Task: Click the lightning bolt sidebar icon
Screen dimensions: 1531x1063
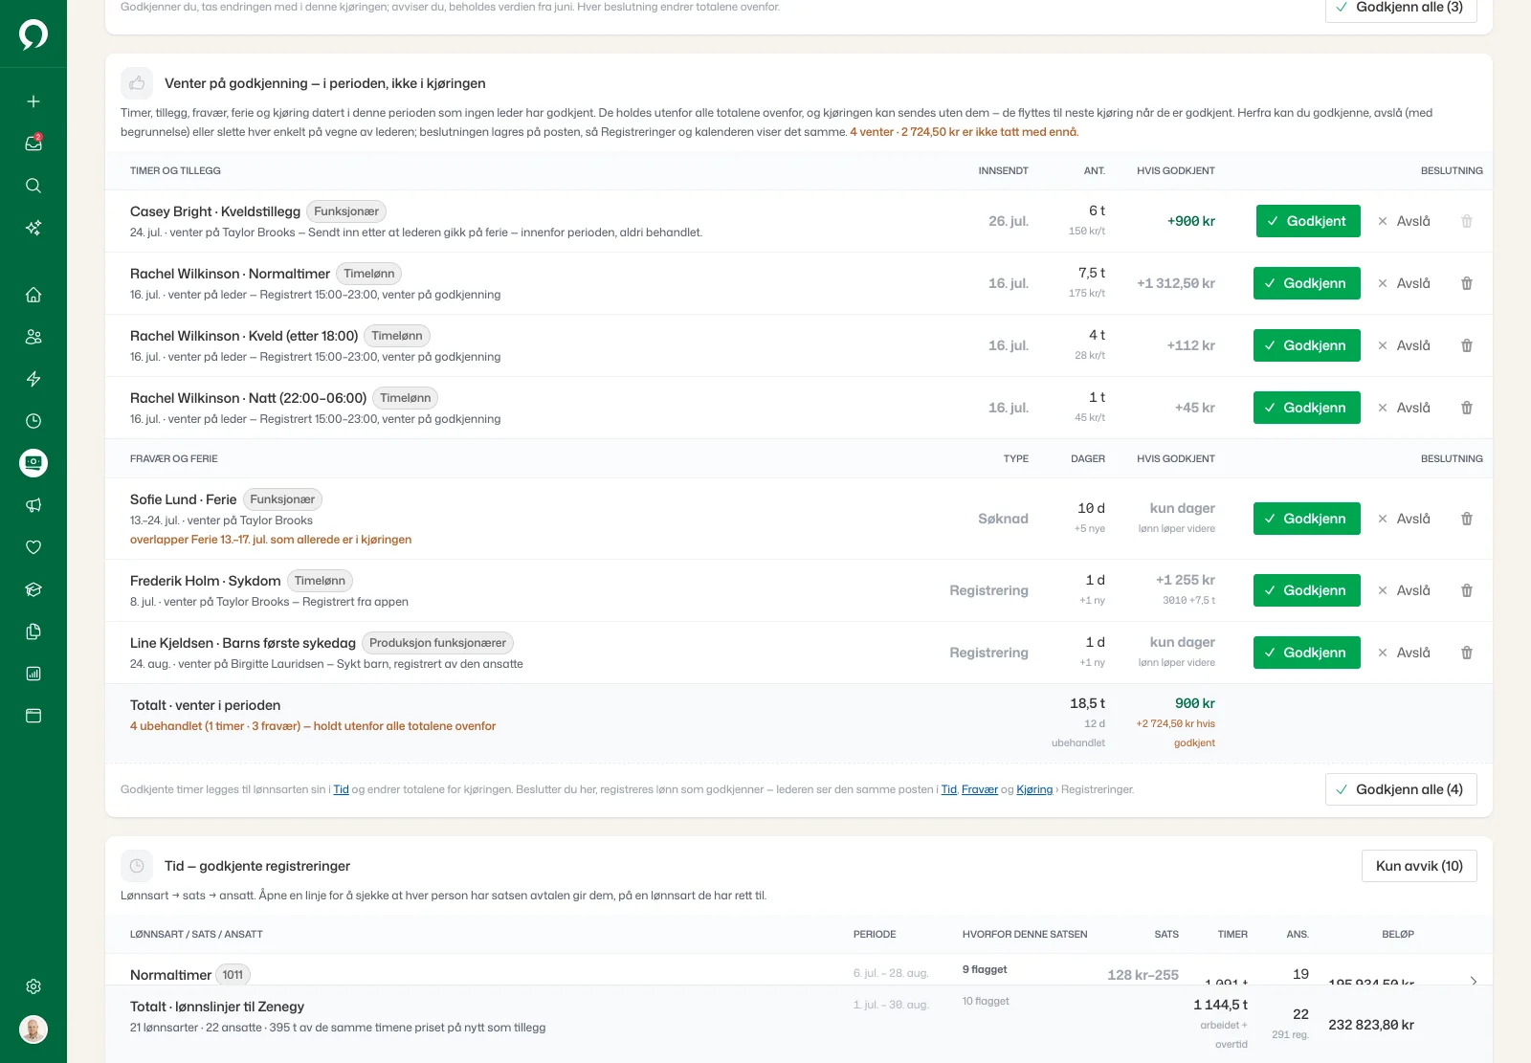Action: tap(33, 379)
